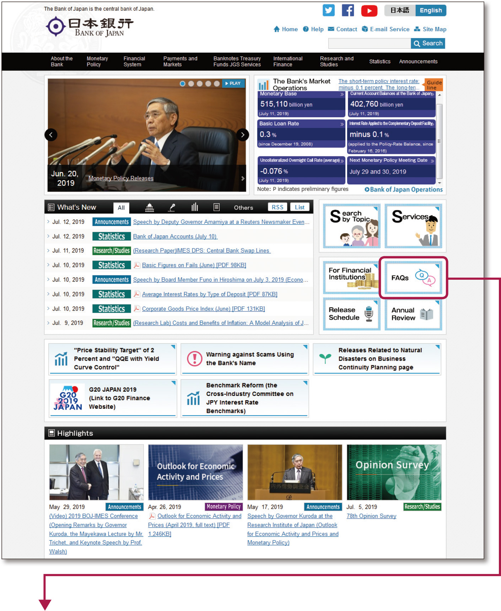The width and height of the screenshot is (501, 611).
Task: Open Basic Figures on Fails PDF icon
Action: tap(136, 265)
